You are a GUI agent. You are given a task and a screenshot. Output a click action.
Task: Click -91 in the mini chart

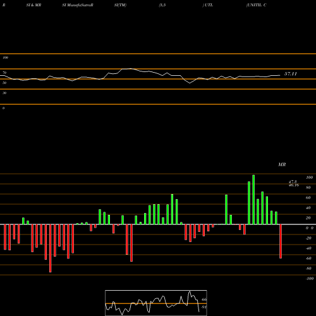click(204, 307)
